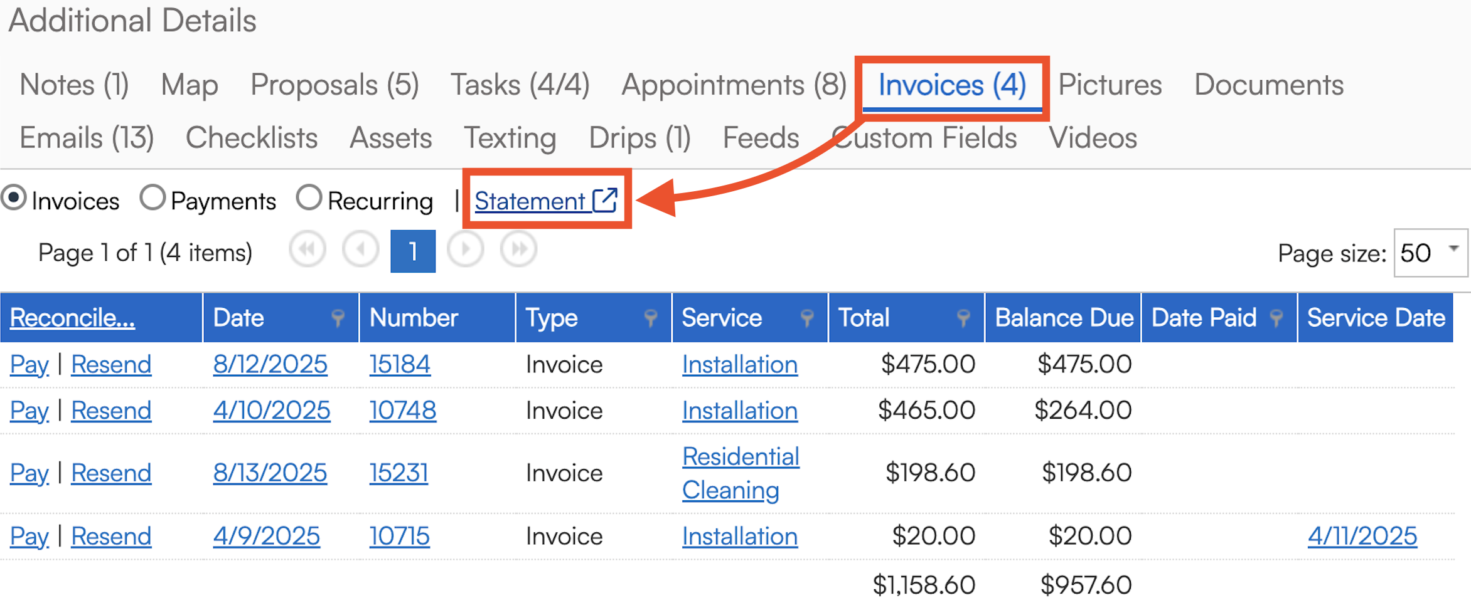Switch to the Appointments (8) tab
The height and width of the screenshot is (603, 1471).
(734, 85)
